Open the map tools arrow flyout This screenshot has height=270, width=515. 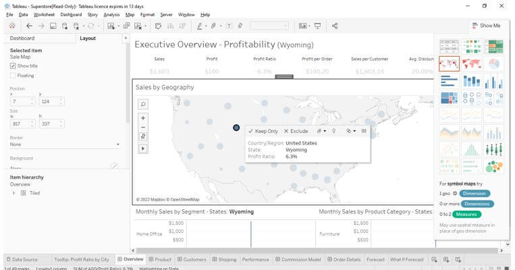coord(143,148)
